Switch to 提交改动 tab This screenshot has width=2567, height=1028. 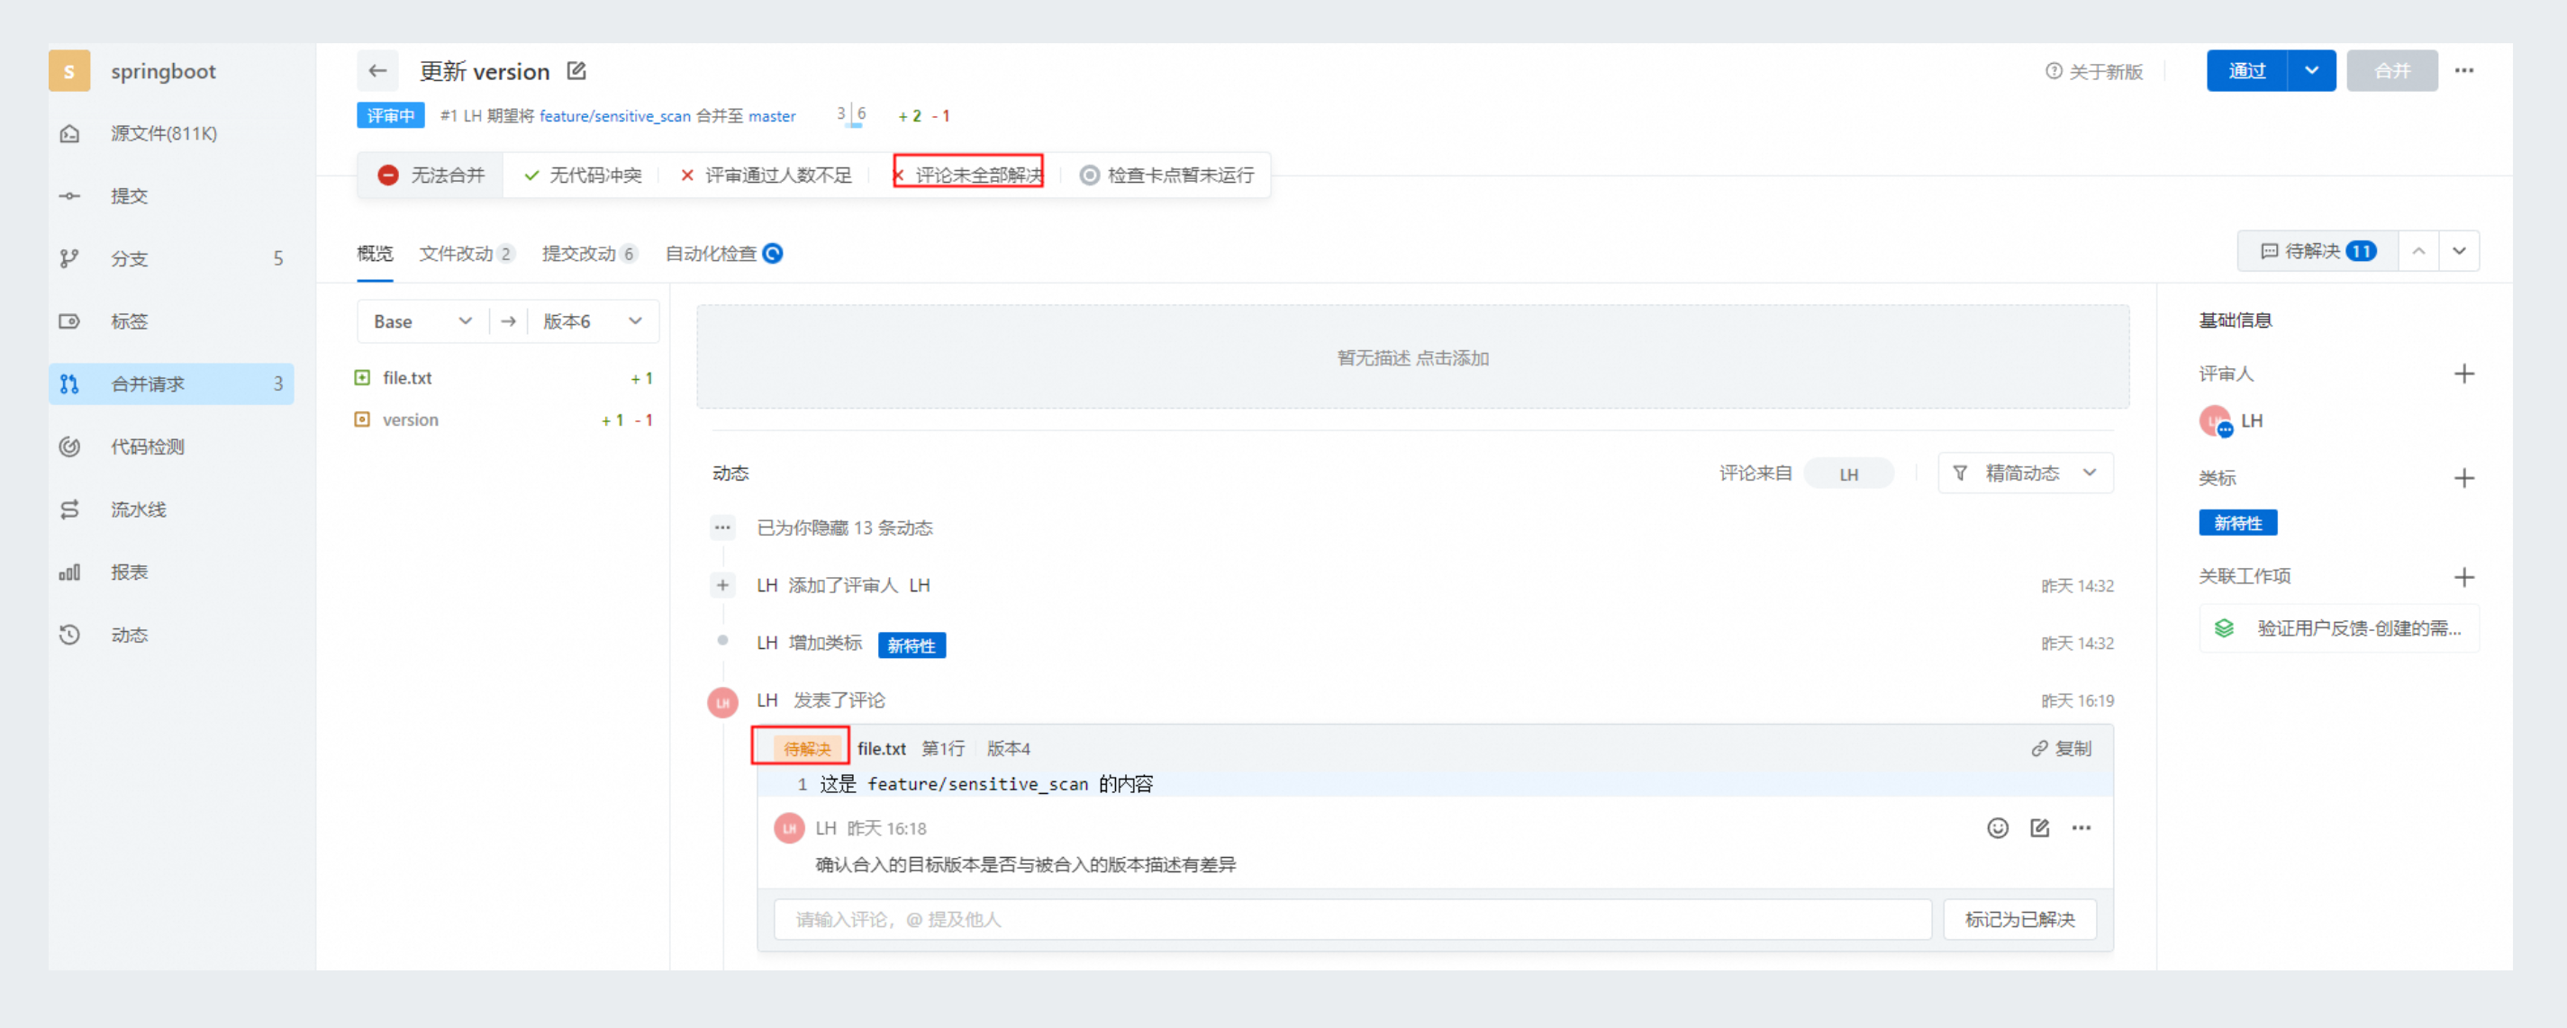point(589,254)
